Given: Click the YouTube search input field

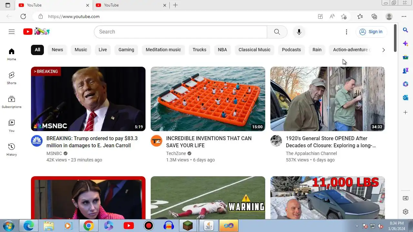Looking at the screenshot, I should pos(181,32).
